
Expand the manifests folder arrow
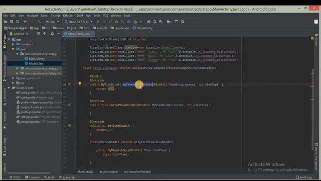[13, 44]
